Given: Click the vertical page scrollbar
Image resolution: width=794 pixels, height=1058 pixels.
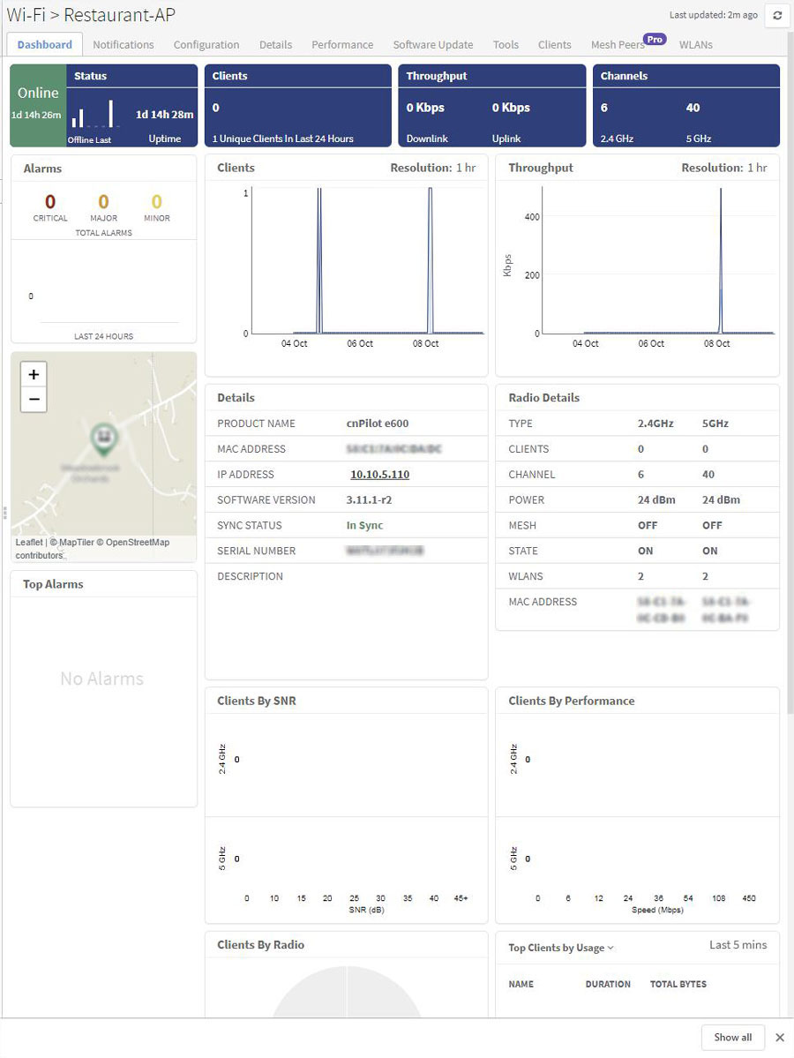Looking at the screenshot, I should pos(790,371).
